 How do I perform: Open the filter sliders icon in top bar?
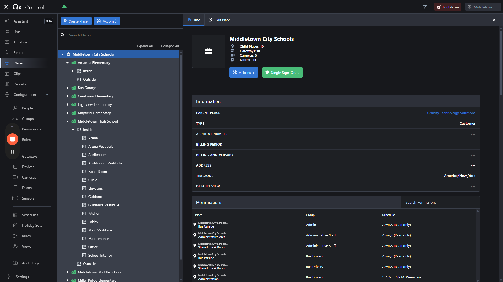tap(425, 7)
